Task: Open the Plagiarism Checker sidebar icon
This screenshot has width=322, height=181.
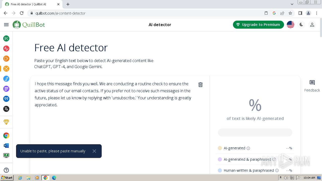Action: [6, 59]
